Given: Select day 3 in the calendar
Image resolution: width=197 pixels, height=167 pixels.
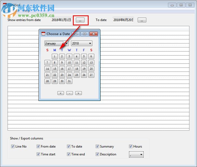Looking at the screenshot, I should [69, 56].
